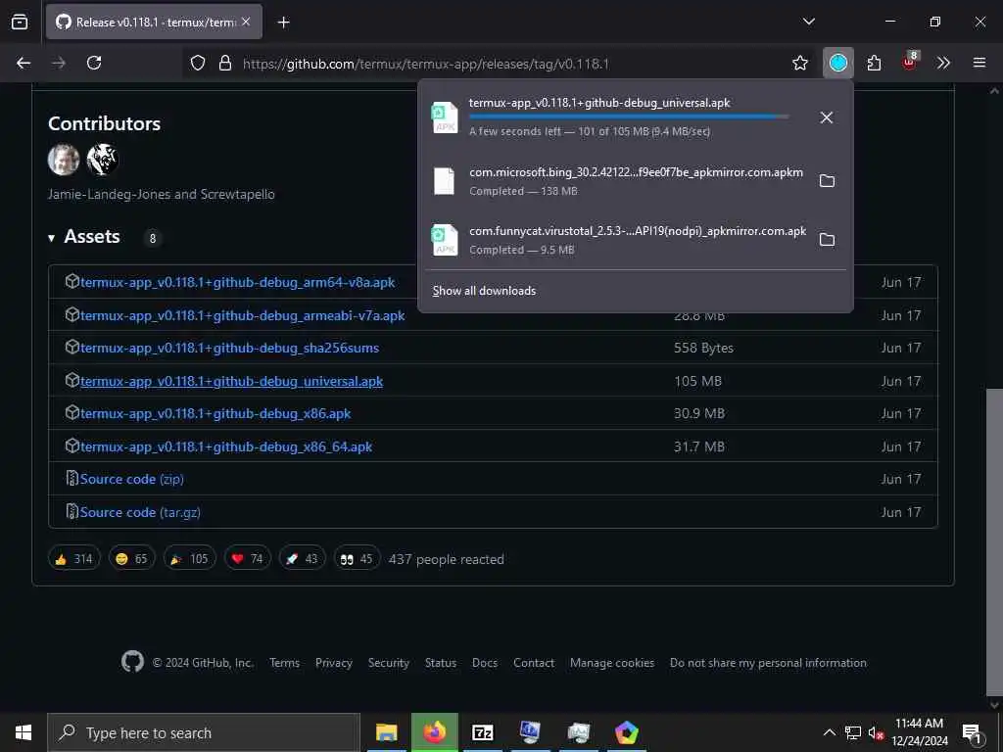The height and width of the screenshot is (752, 1003).
Task: Go back to previous page
Action: pos(24,63)
